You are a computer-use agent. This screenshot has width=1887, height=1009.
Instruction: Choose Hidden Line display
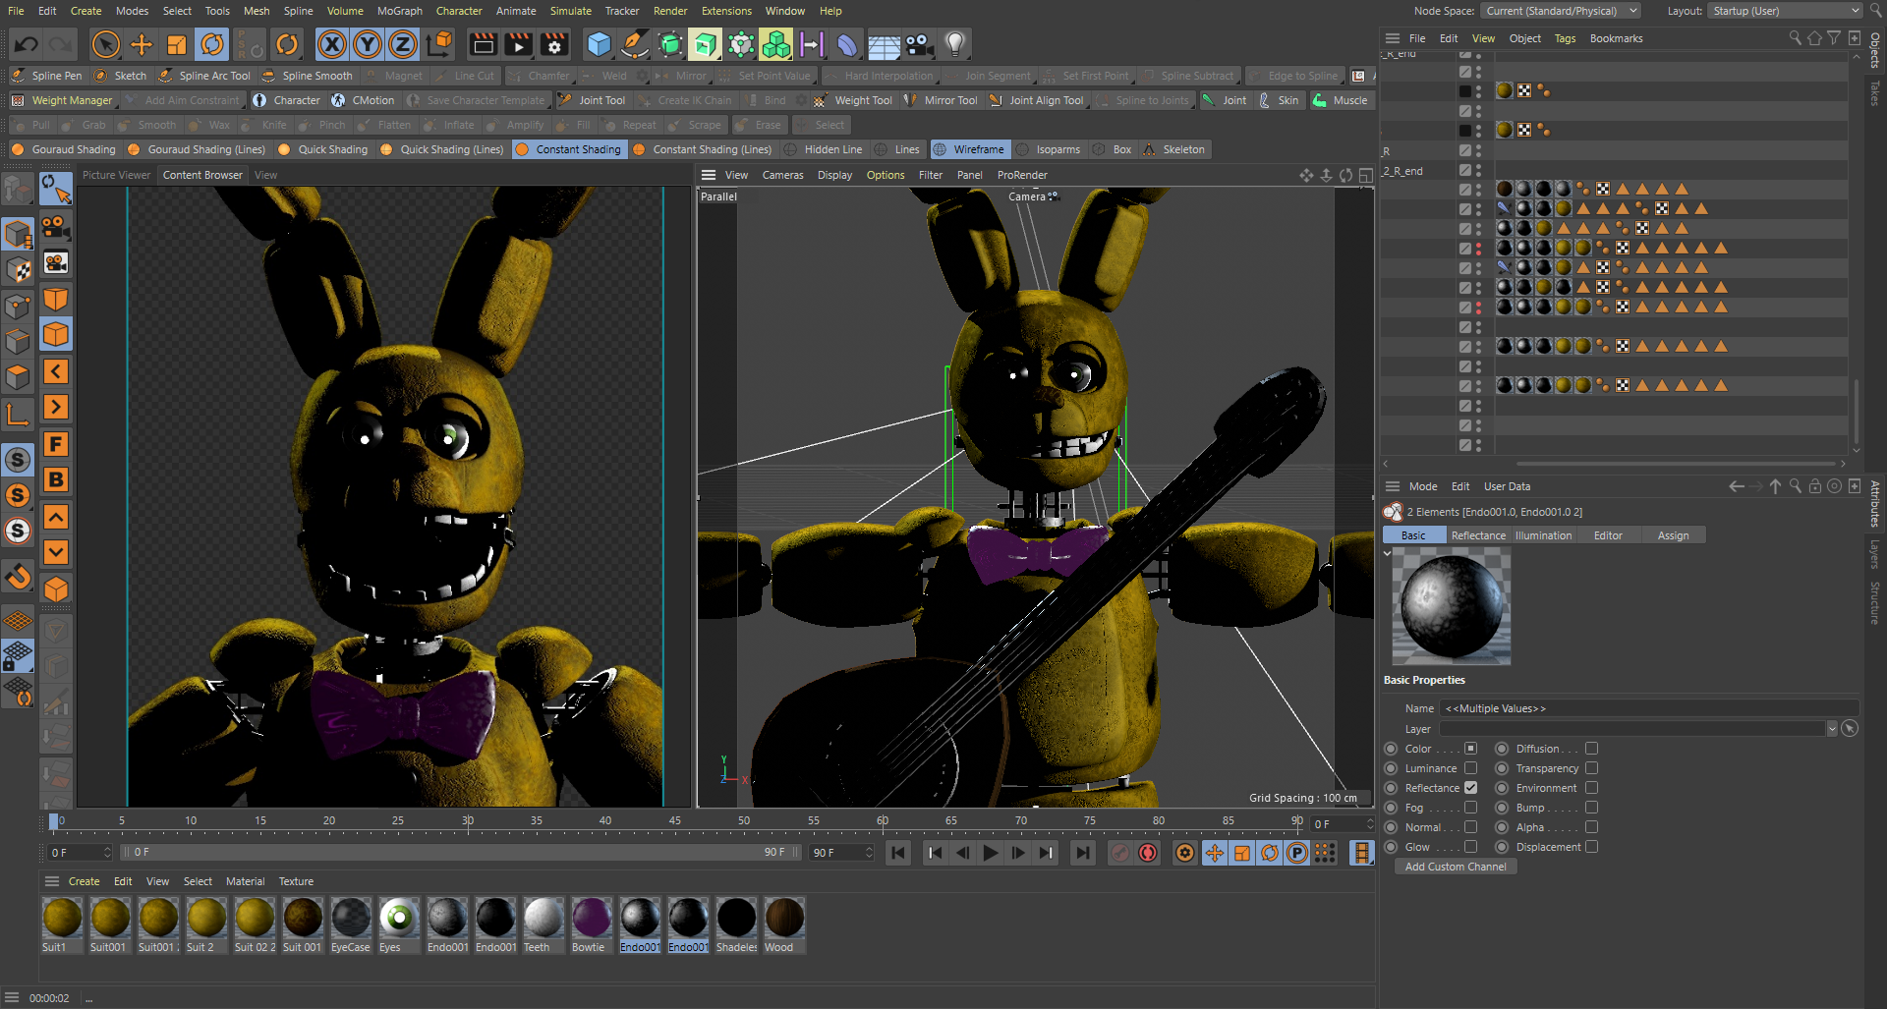[823, 149]
